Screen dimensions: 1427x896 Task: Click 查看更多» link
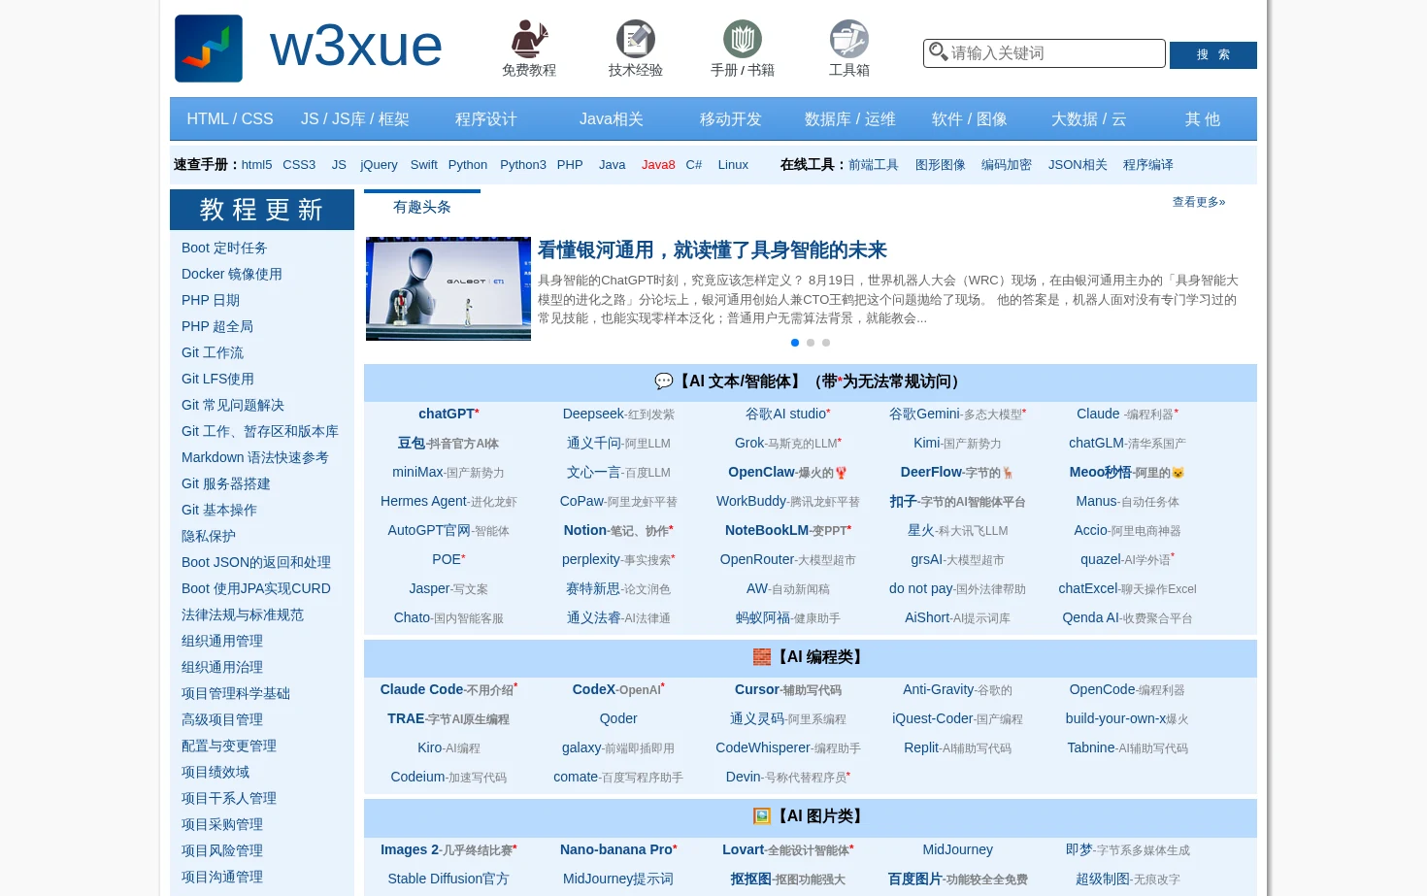tap(1199, 202)
